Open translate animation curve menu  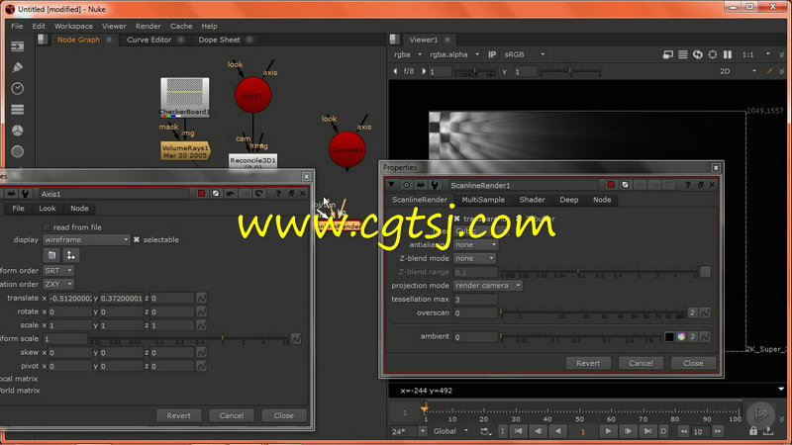[201, 299]
